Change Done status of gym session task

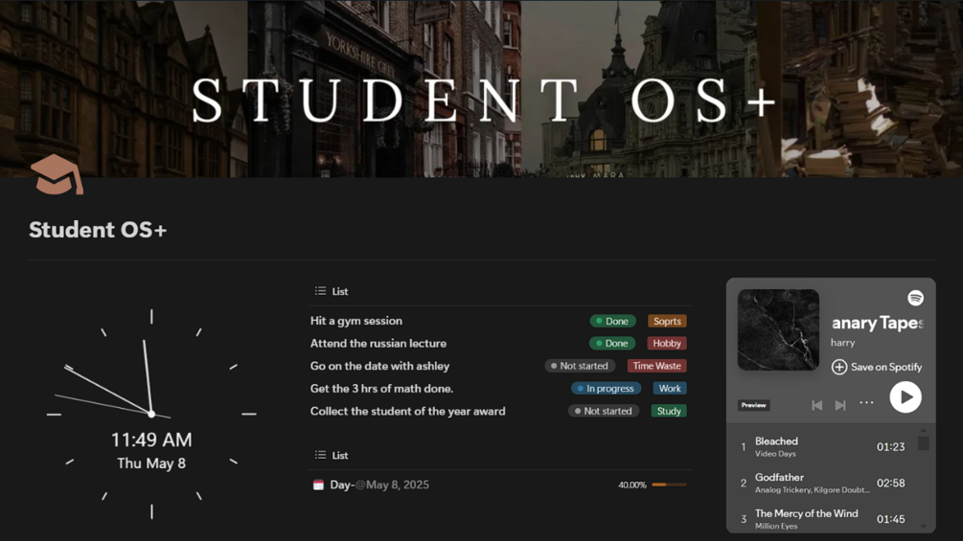tap(612, 321)
